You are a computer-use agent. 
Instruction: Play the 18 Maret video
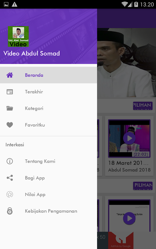[129, 138]
